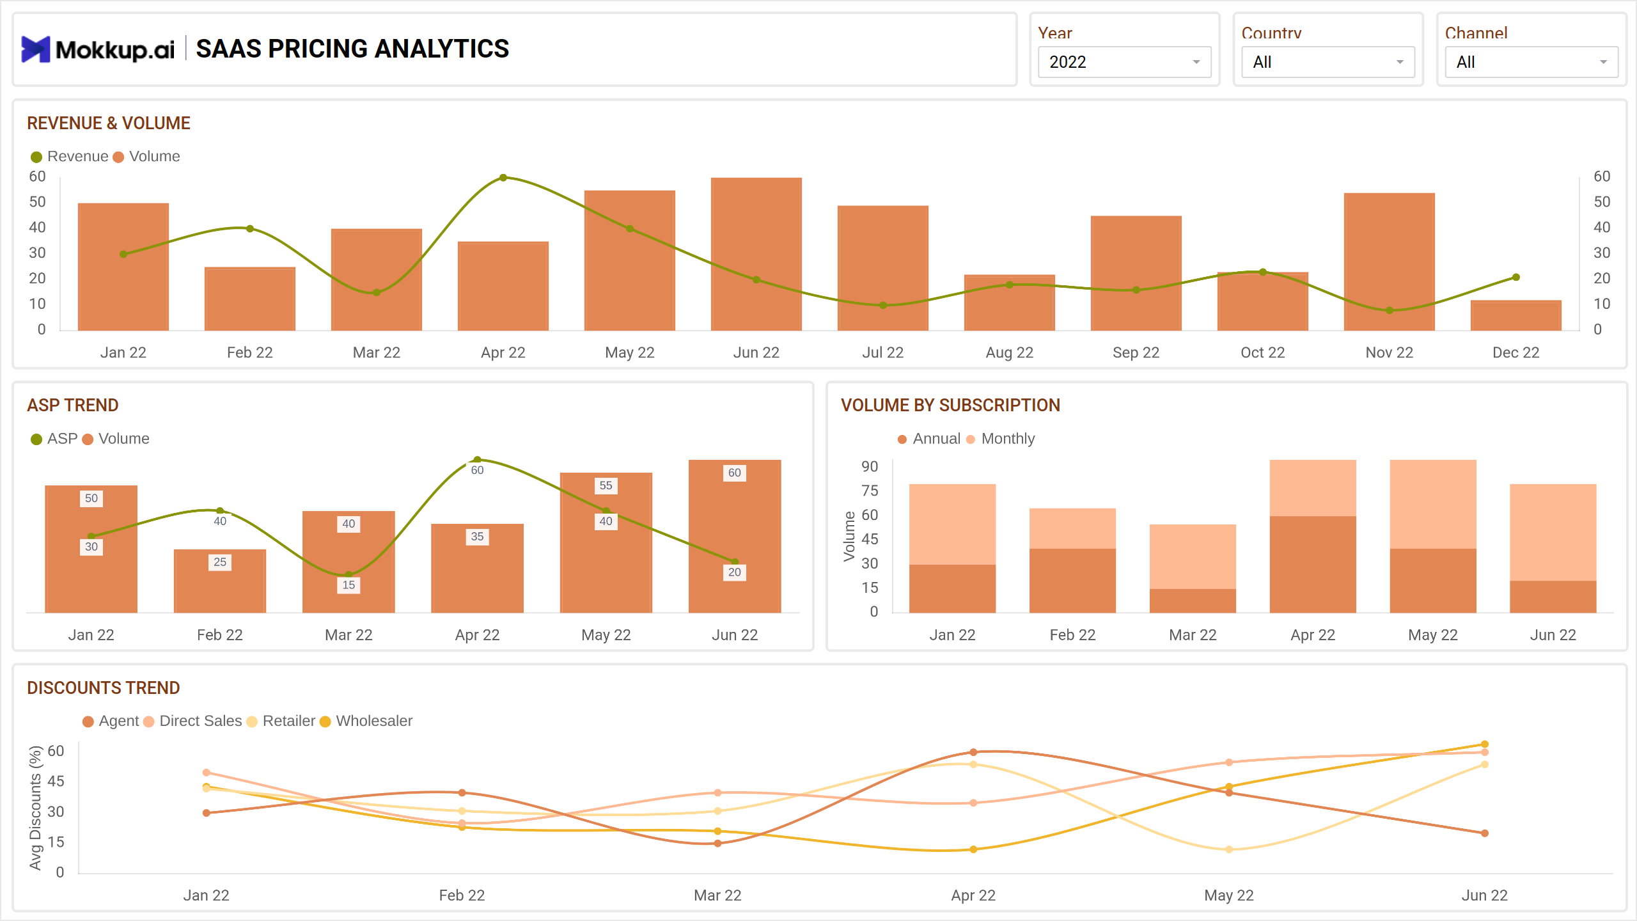
Task: Click the 15 ASP label for Mar 22
Action: point(349,585)
